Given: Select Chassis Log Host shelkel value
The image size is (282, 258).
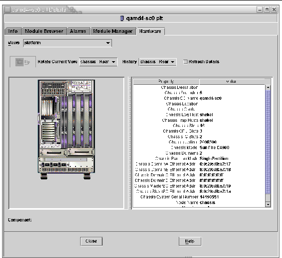Looking at the screenshot, I should 206,115.
